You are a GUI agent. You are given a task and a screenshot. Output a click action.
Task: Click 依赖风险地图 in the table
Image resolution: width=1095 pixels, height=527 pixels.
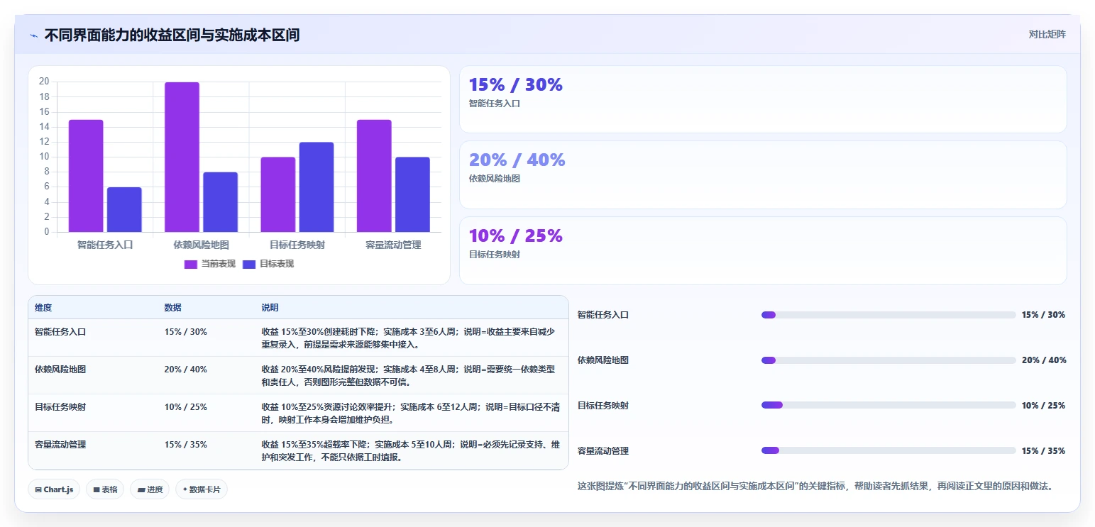(x=60, y=370)
